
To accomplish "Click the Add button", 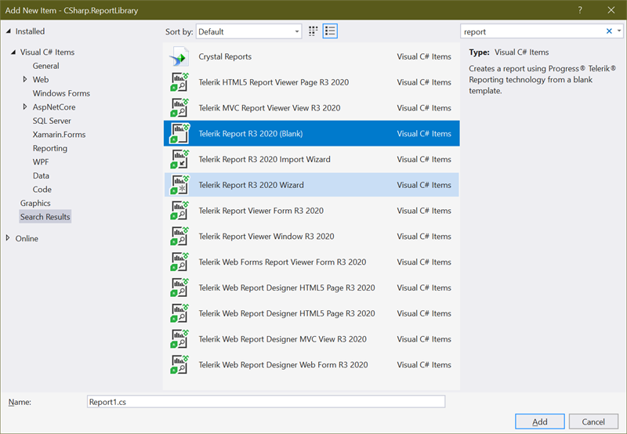I will point(540,421).
